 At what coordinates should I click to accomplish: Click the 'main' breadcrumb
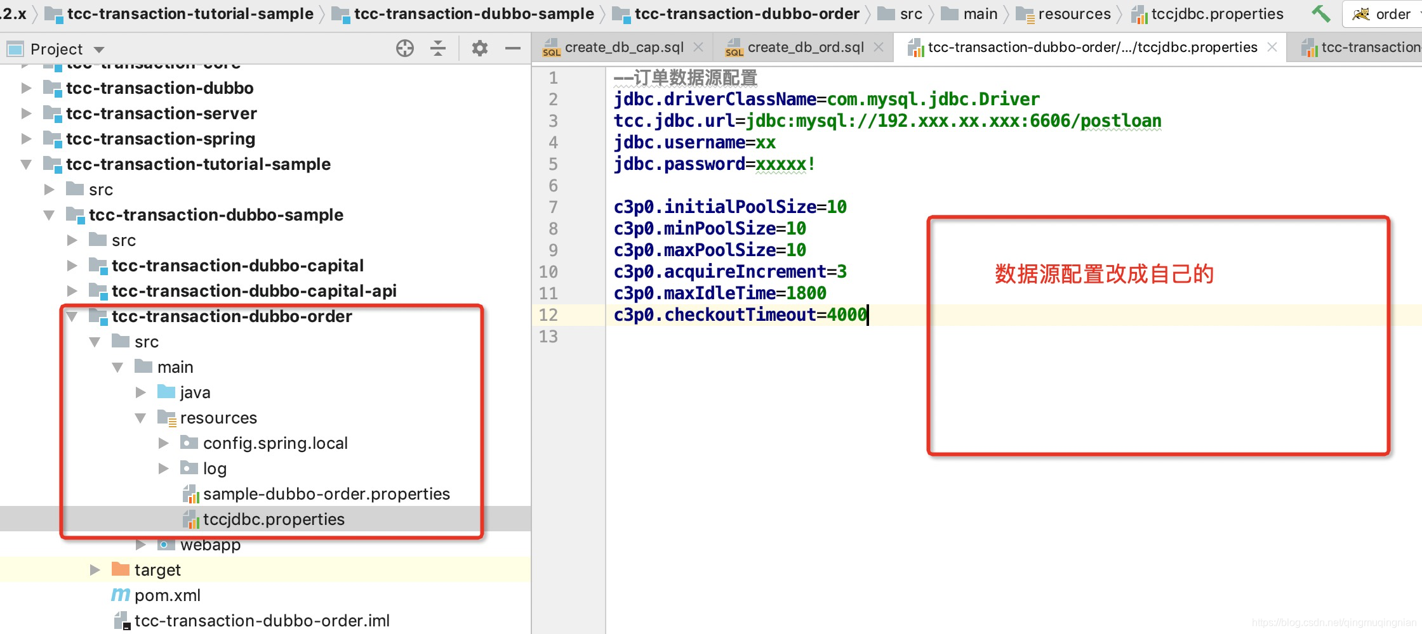coord(980,14)
